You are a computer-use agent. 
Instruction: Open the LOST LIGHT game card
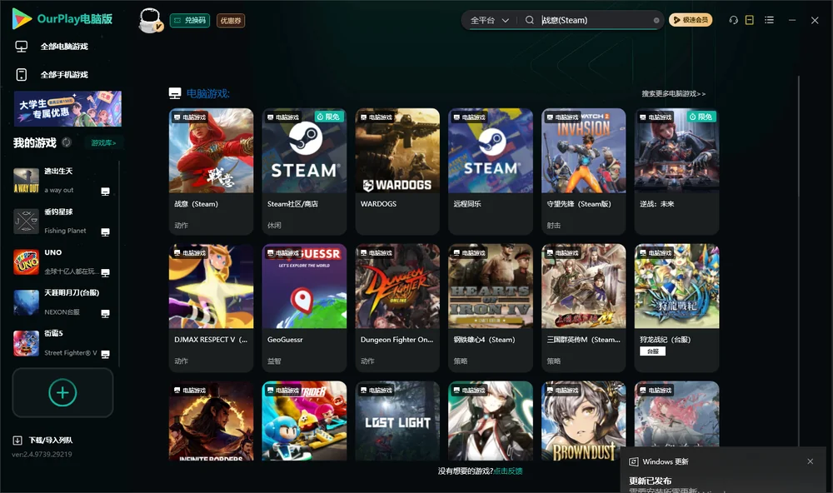click(397, 421)
